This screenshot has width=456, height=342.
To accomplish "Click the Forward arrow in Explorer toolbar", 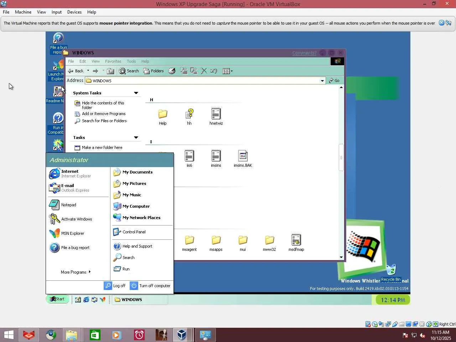I will click(x=95, y=71).
